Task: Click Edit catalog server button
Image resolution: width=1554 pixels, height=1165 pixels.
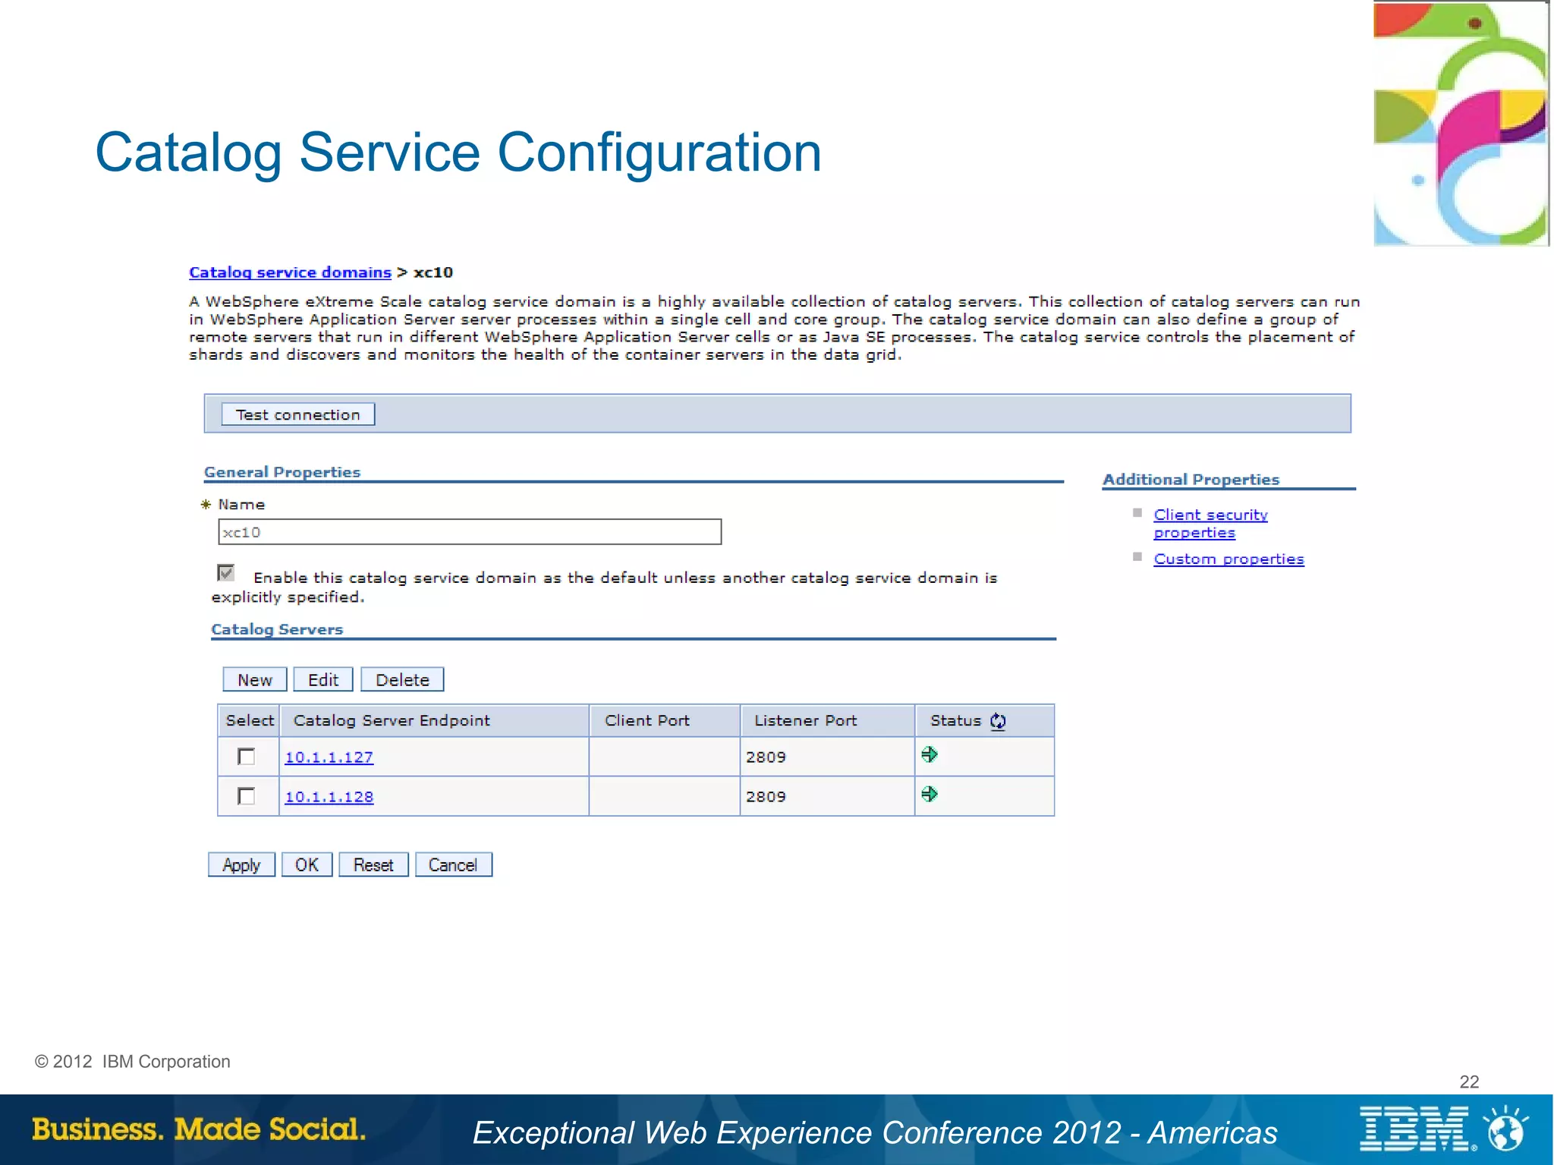Action: coord(323,680)
